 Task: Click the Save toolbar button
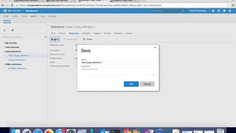coord(55,39)
